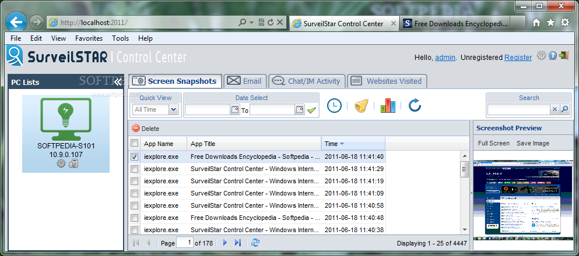Expand the address bar dropdown arrow
The height and width of the screenshot is (256, 579).
[x=252, y=23]
